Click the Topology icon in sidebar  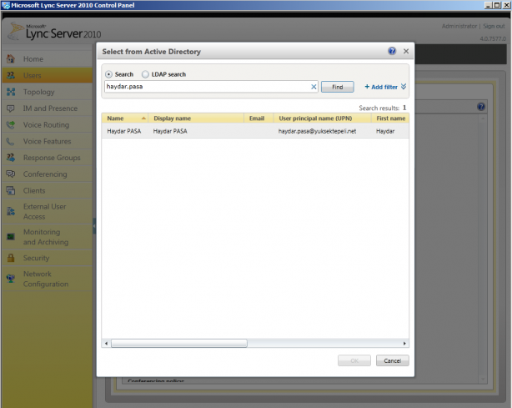coord(11,92)
